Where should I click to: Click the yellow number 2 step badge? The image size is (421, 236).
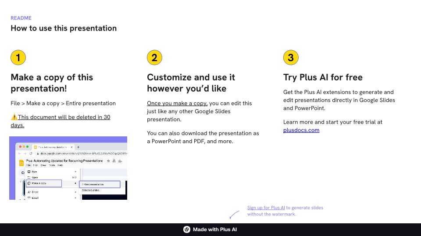(154, 58)
